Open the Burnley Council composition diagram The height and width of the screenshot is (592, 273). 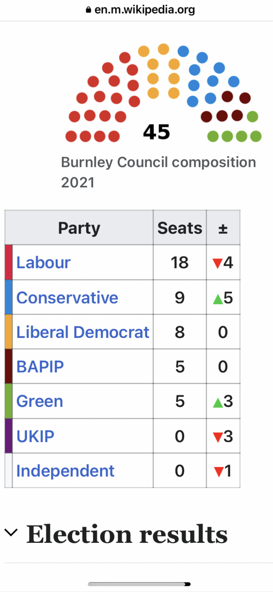coord(163,93)
